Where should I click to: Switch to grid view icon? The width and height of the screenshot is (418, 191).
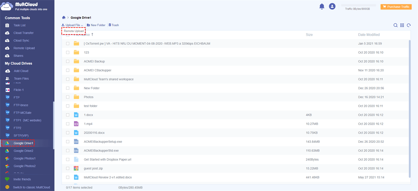tap(402, 25)
